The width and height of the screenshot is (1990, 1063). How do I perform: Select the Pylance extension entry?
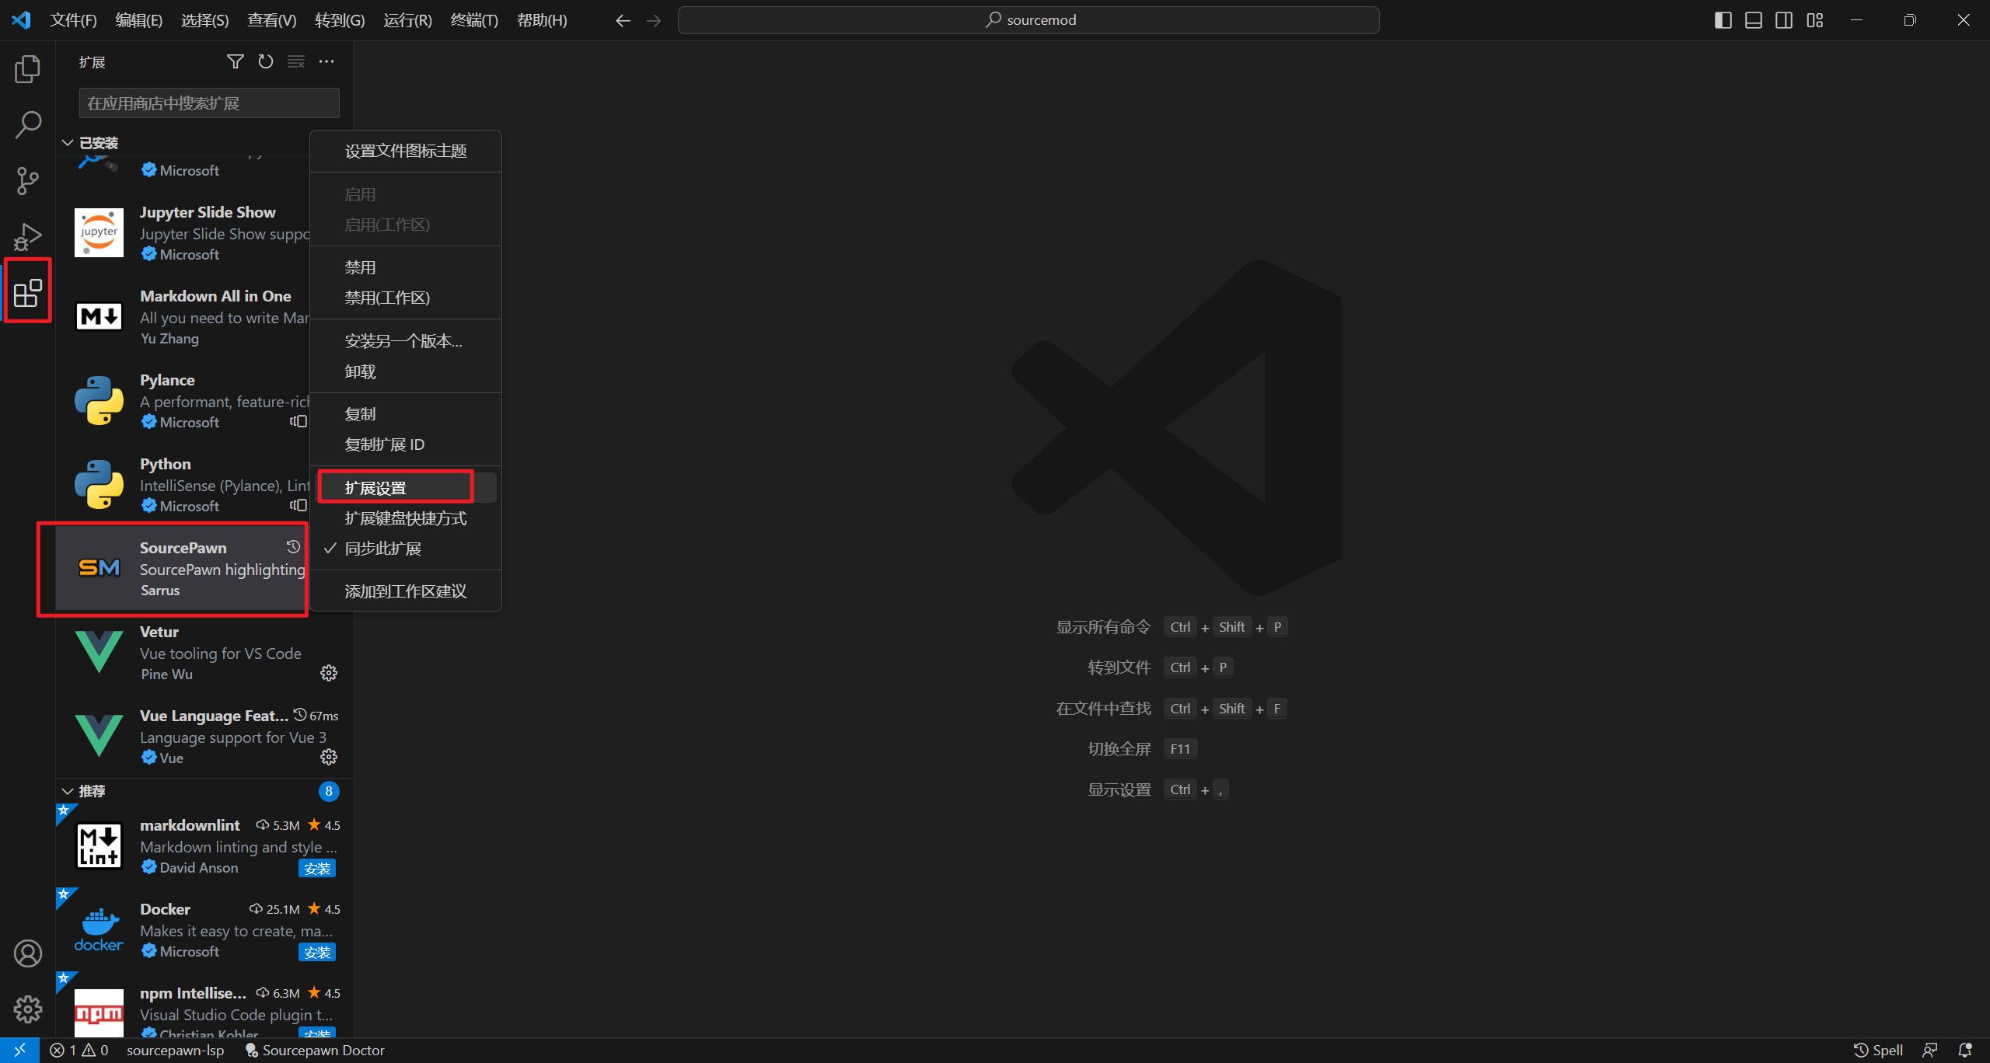coord(182,401)
